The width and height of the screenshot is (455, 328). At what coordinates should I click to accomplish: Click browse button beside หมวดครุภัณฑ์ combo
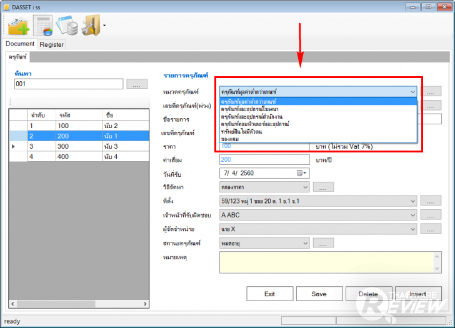point(431,91)
